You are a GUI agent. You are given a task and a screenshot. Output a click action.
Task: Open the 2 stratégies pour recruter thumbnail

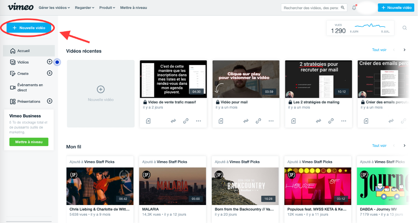(318, 79)
